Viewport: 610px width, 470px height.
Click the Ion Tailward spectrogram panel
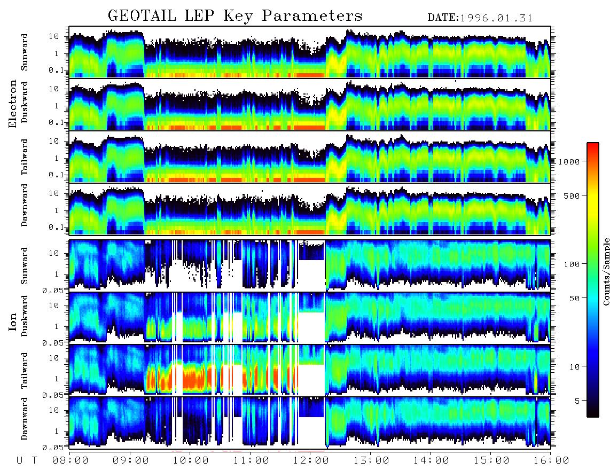point(310,370)
